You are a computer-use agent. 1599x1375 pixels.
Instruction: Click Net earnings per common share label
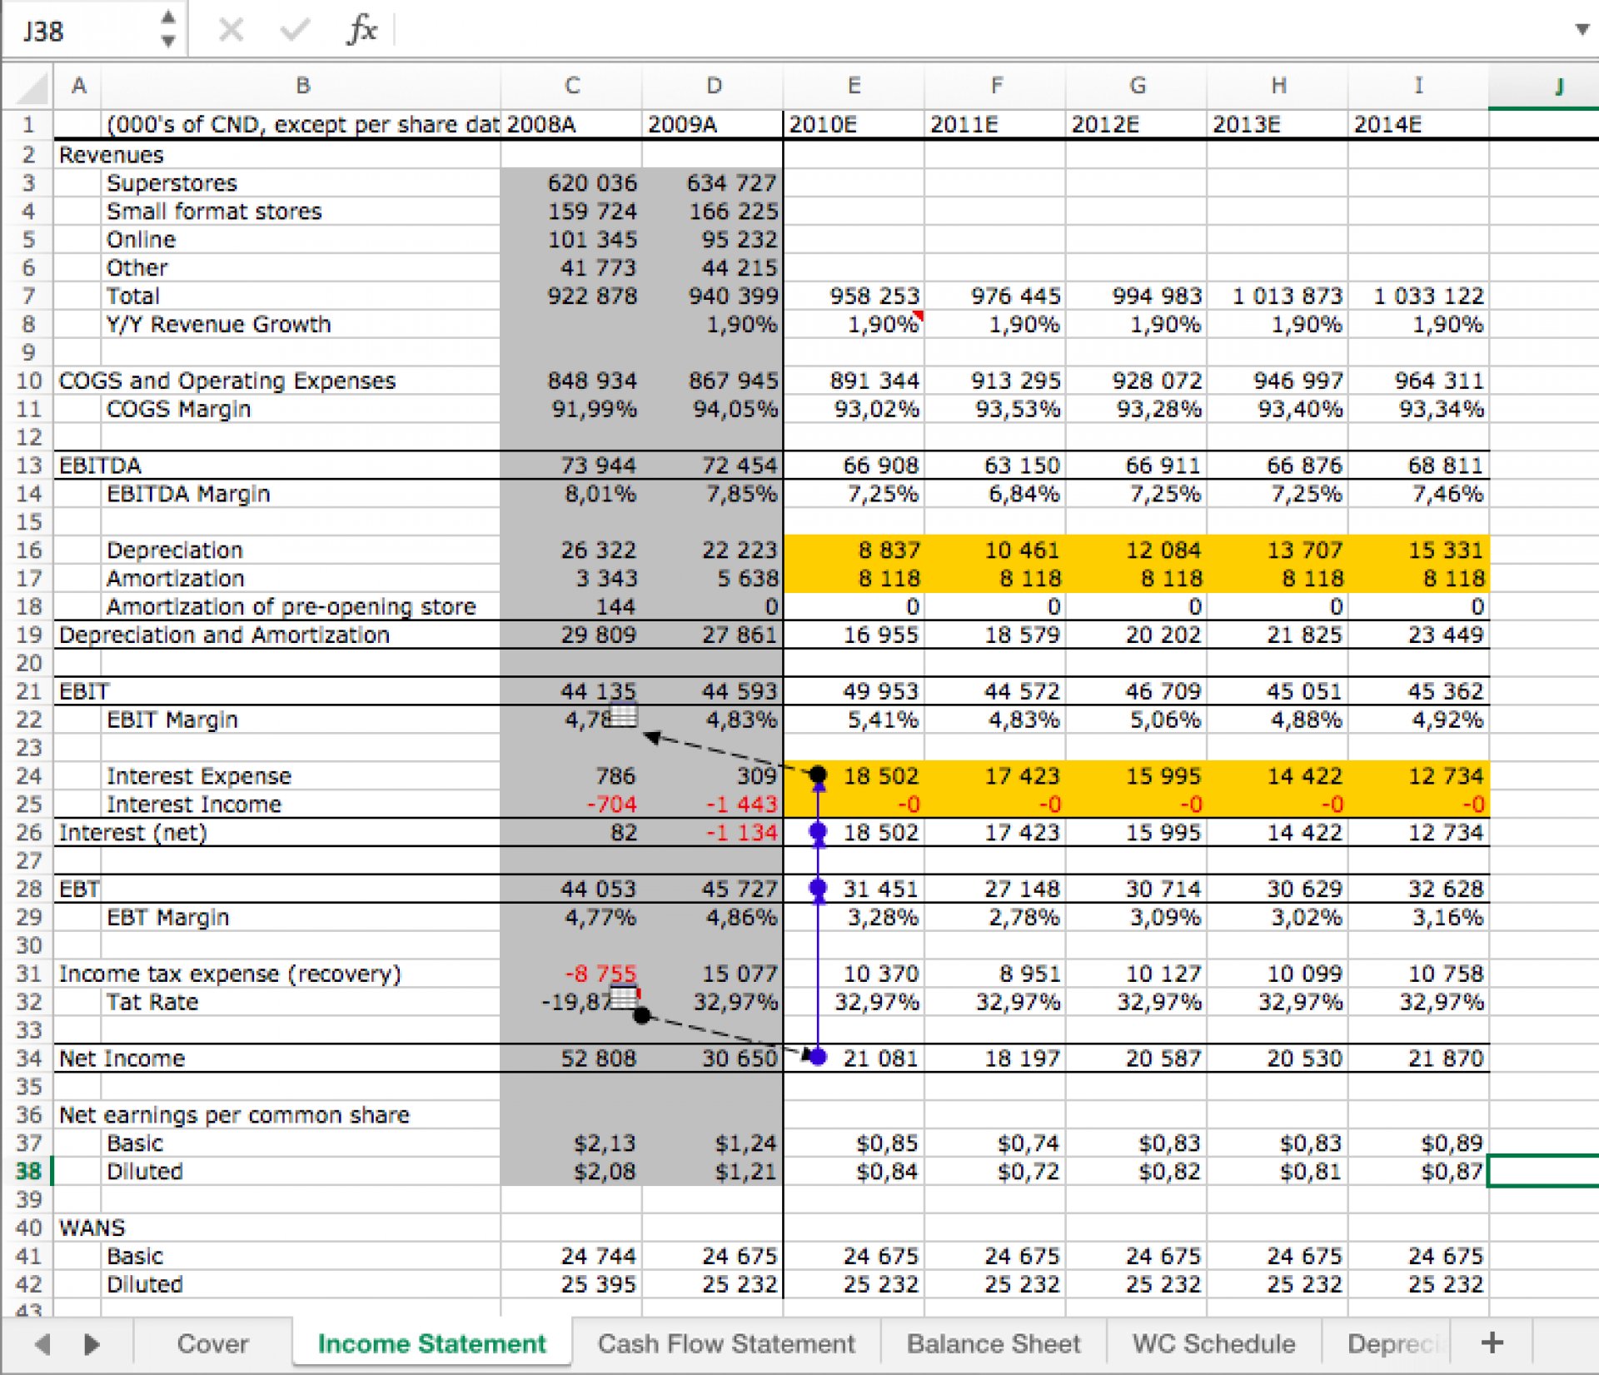click(234, 1115)
